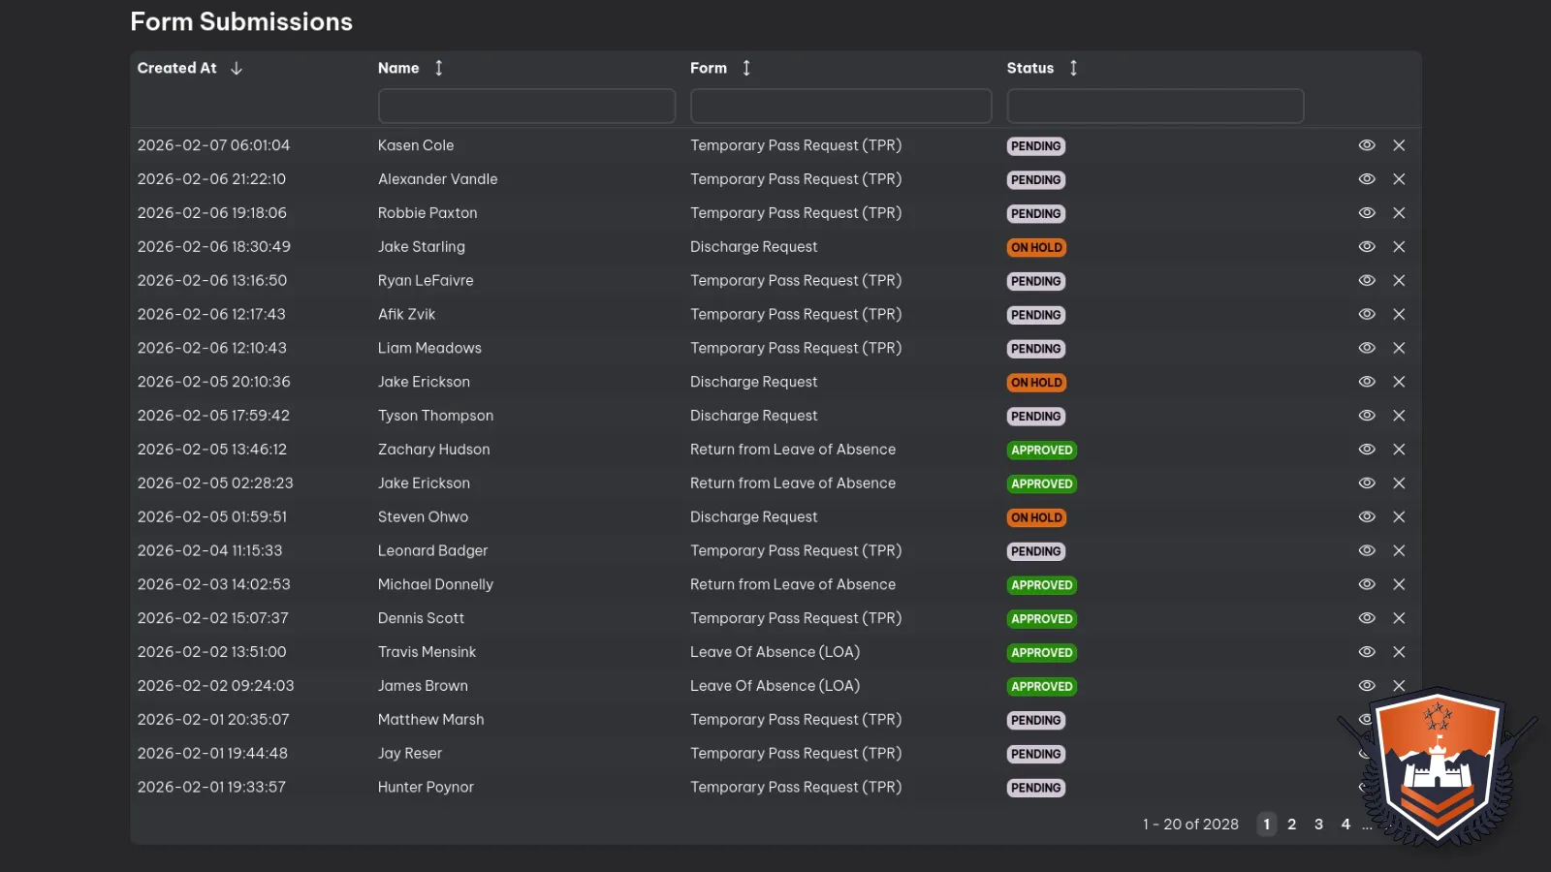Screen dimensions: 1551x872
Task: Click eye icon for Tyson Thompson's row
Action: coord(1367,416)
